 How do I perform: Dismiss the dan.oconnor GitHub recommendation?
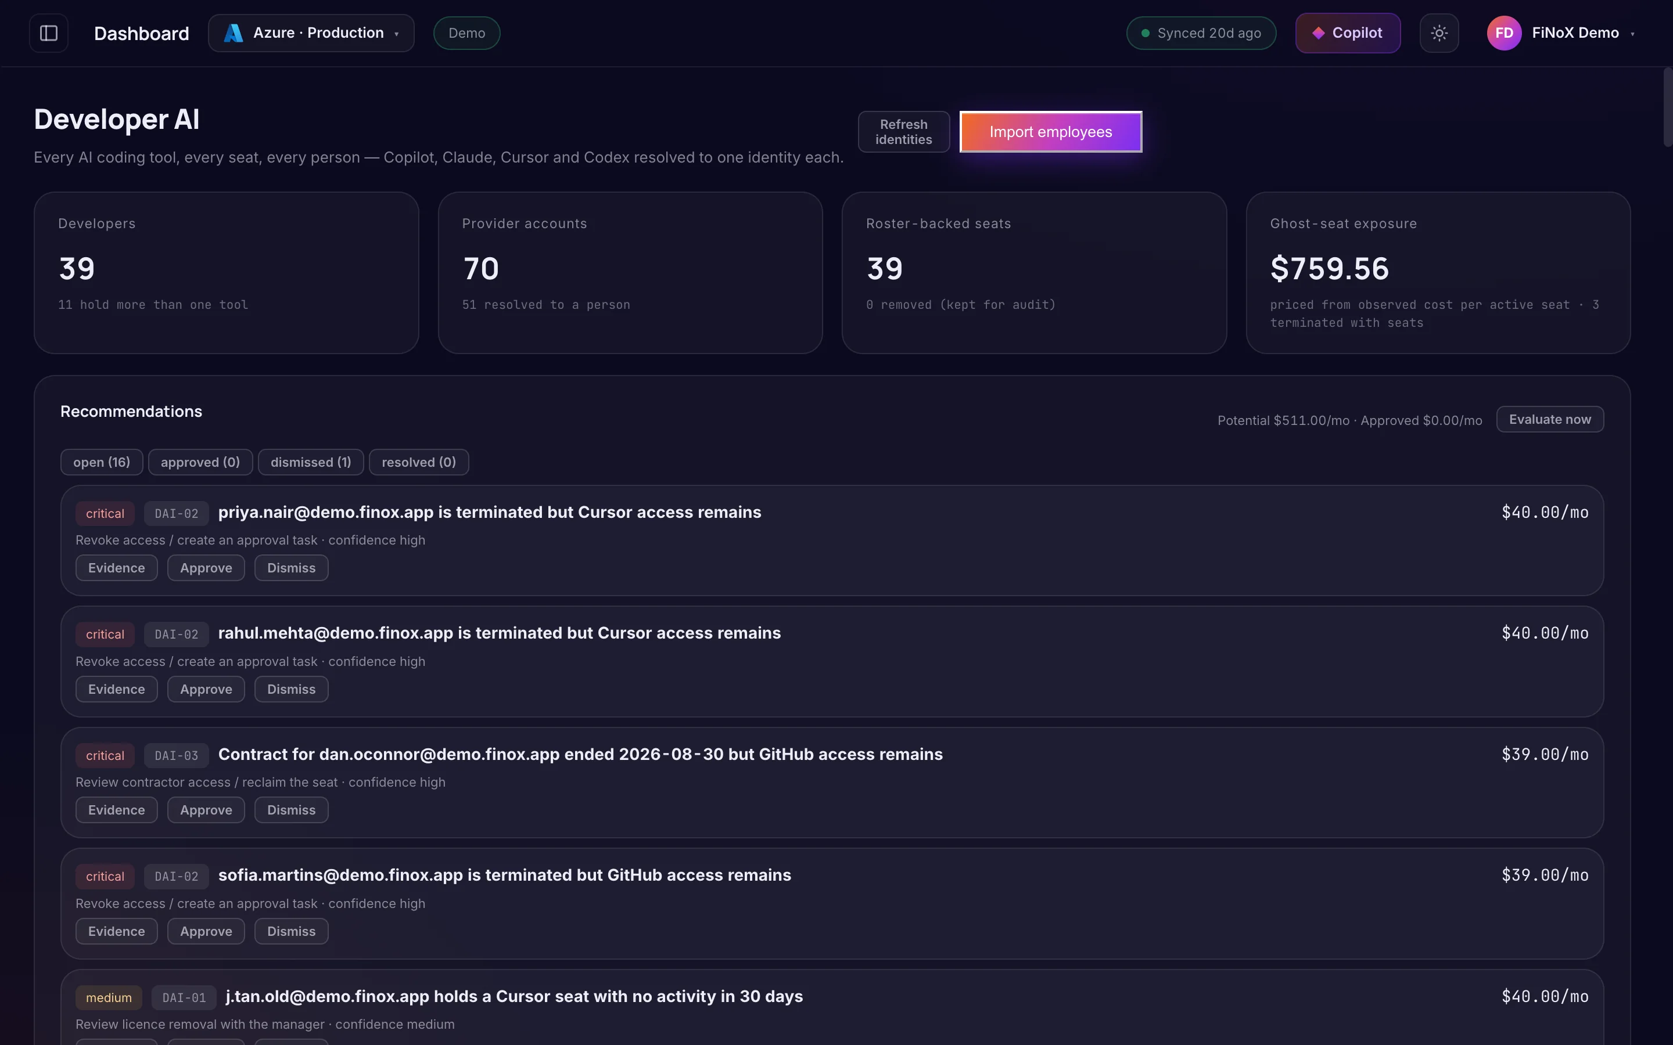291,810
